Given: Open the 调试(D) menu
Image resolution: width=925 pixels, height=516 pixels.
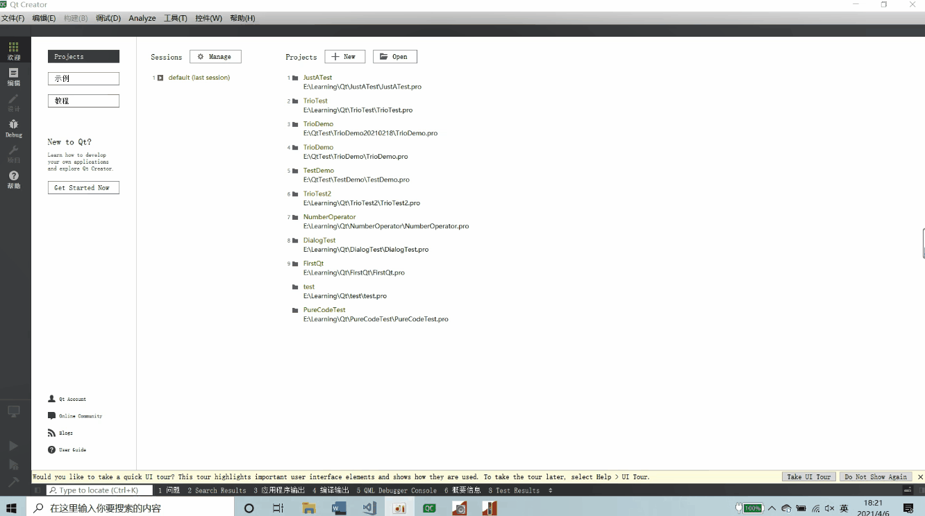Looking at the screenshot, I should click(x=108, y=18).
